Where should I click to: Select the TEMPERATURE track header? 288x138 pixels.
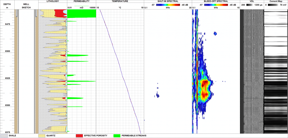(120, 1)
